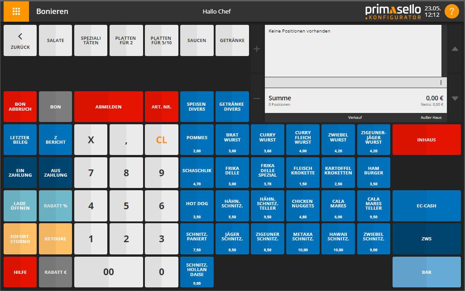Image resolution: width=465 pixels, height=291 pixels.
Task: Go back with the Zurück arrow button
Action: 20,40
